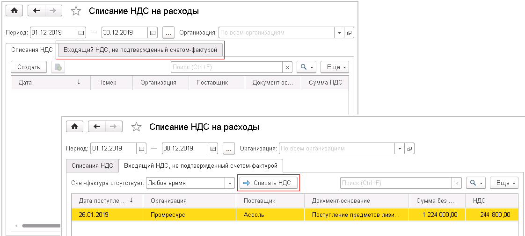This screenshot has width=525, height=236.
Task: Expand Организация dropdown in back window
Action: (x=339, y=33)
